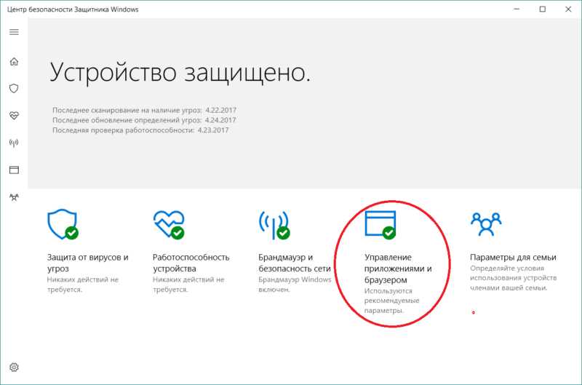Open 'Брандмауэр и безопасность сети' tile title
582x385 pixels.
(x=295, y=263)
